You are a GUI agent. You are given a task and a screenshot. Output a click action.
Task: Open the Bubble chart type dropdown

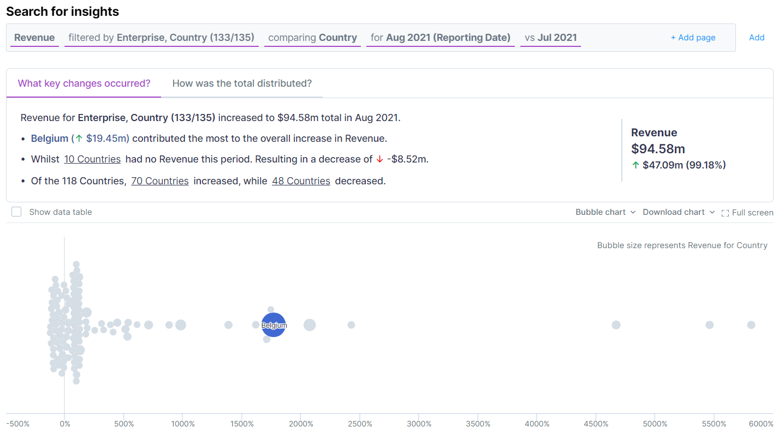pyautogui.click(x=605, y=212)
